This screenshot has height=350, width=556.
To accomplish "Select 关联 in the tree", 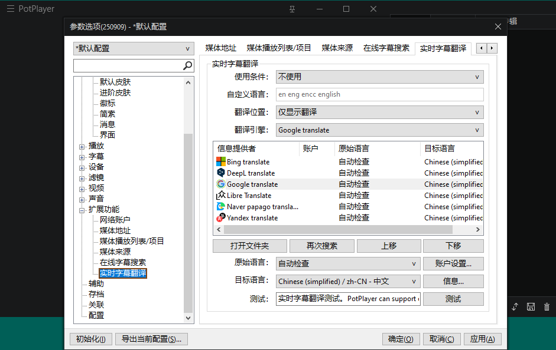I will tap(96, 305).
